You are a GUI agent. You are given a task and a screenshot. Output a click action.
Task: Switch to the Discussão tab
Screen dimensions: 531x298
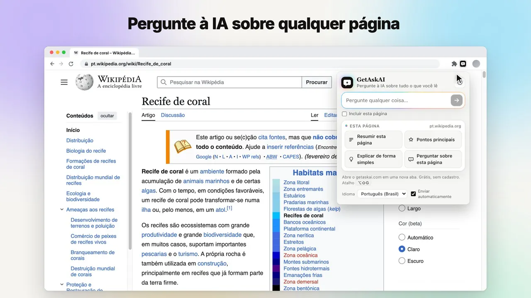pos(173,115)
